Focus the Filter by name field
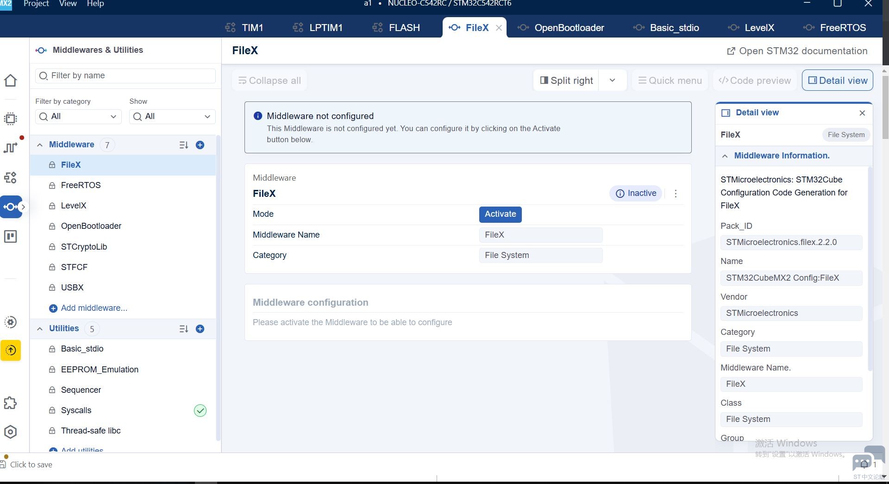889x484 pixels. (125, 76)
